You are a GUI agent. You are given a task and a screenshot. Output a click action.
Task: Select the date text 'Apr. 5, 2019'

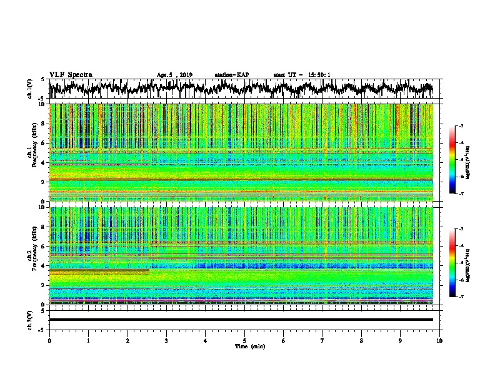pyautogui.click(x=174, y=75)
